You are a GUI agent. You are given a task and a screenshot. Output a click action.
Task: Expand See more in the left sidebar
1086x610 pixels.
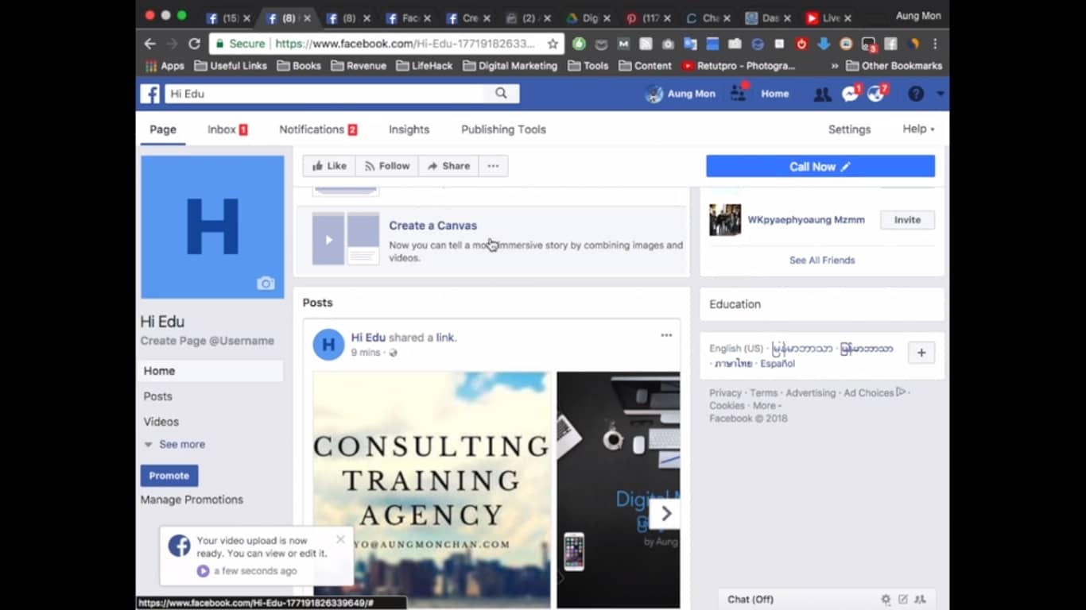(174, 445)
